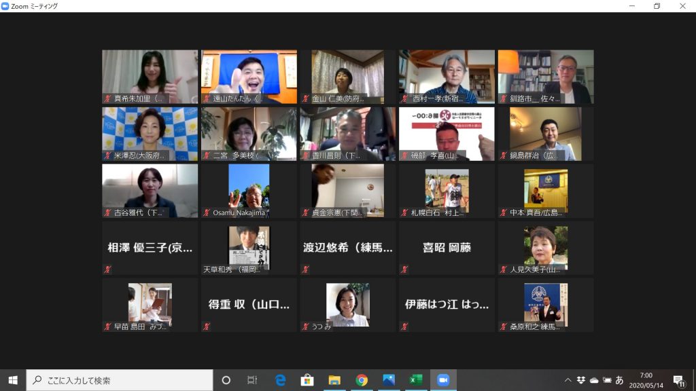Open Microsoft Edge from the taskbar
This screenshot has height=391, width=696.
pos(280,380)
